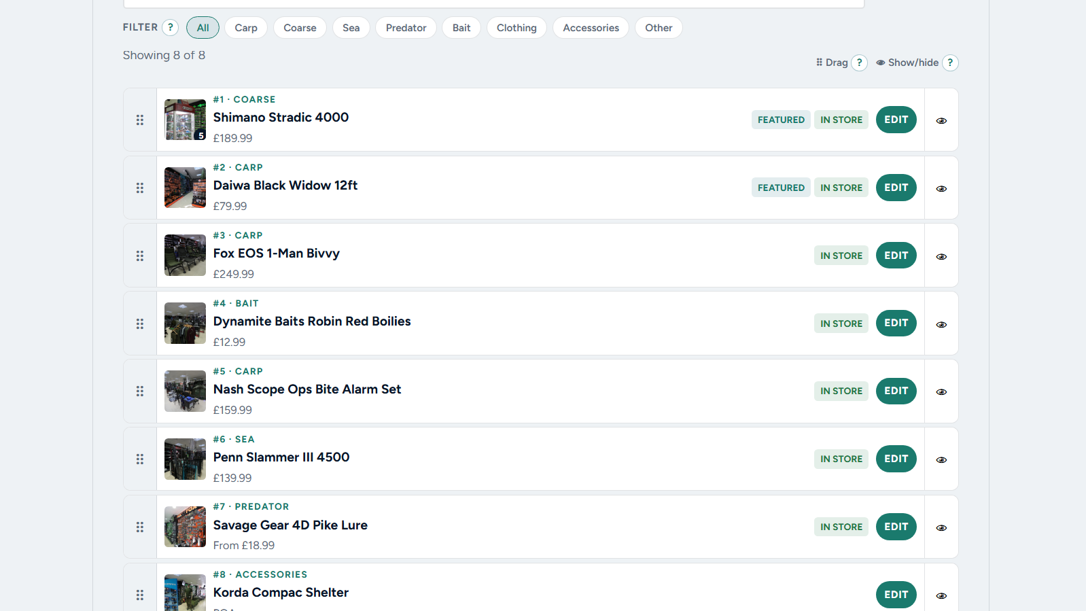
Task: Click the #7 · PREDATOR category label
Action: (251, 506)
